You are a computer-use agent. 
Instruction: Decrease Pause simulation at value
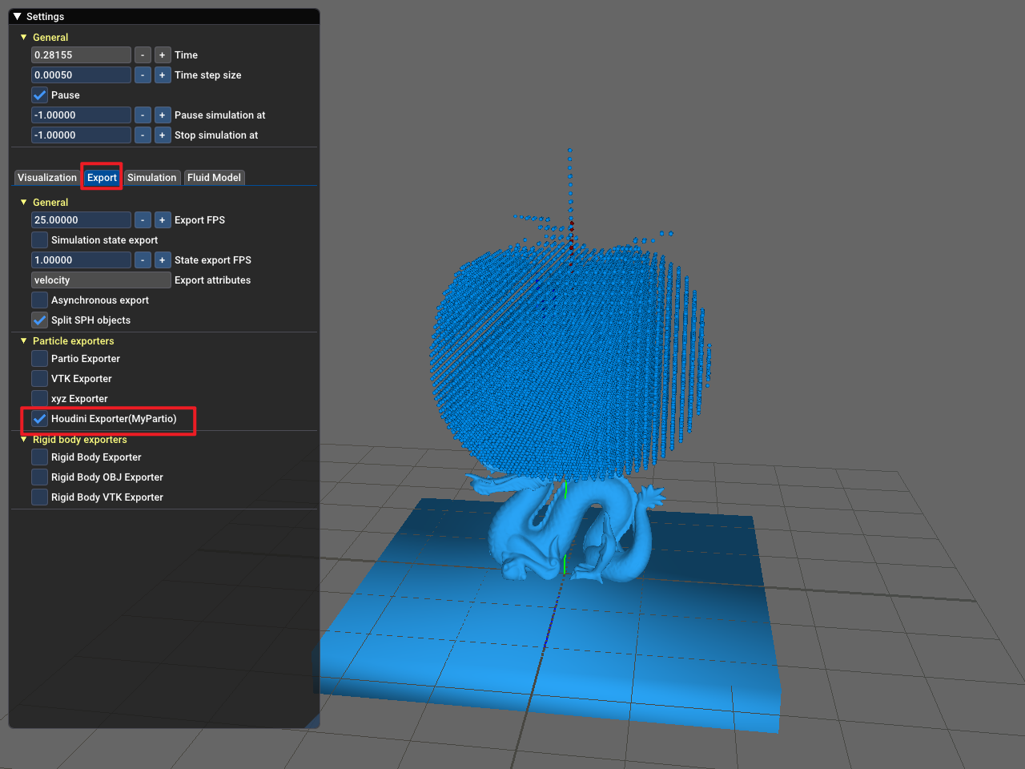[143, 115]
